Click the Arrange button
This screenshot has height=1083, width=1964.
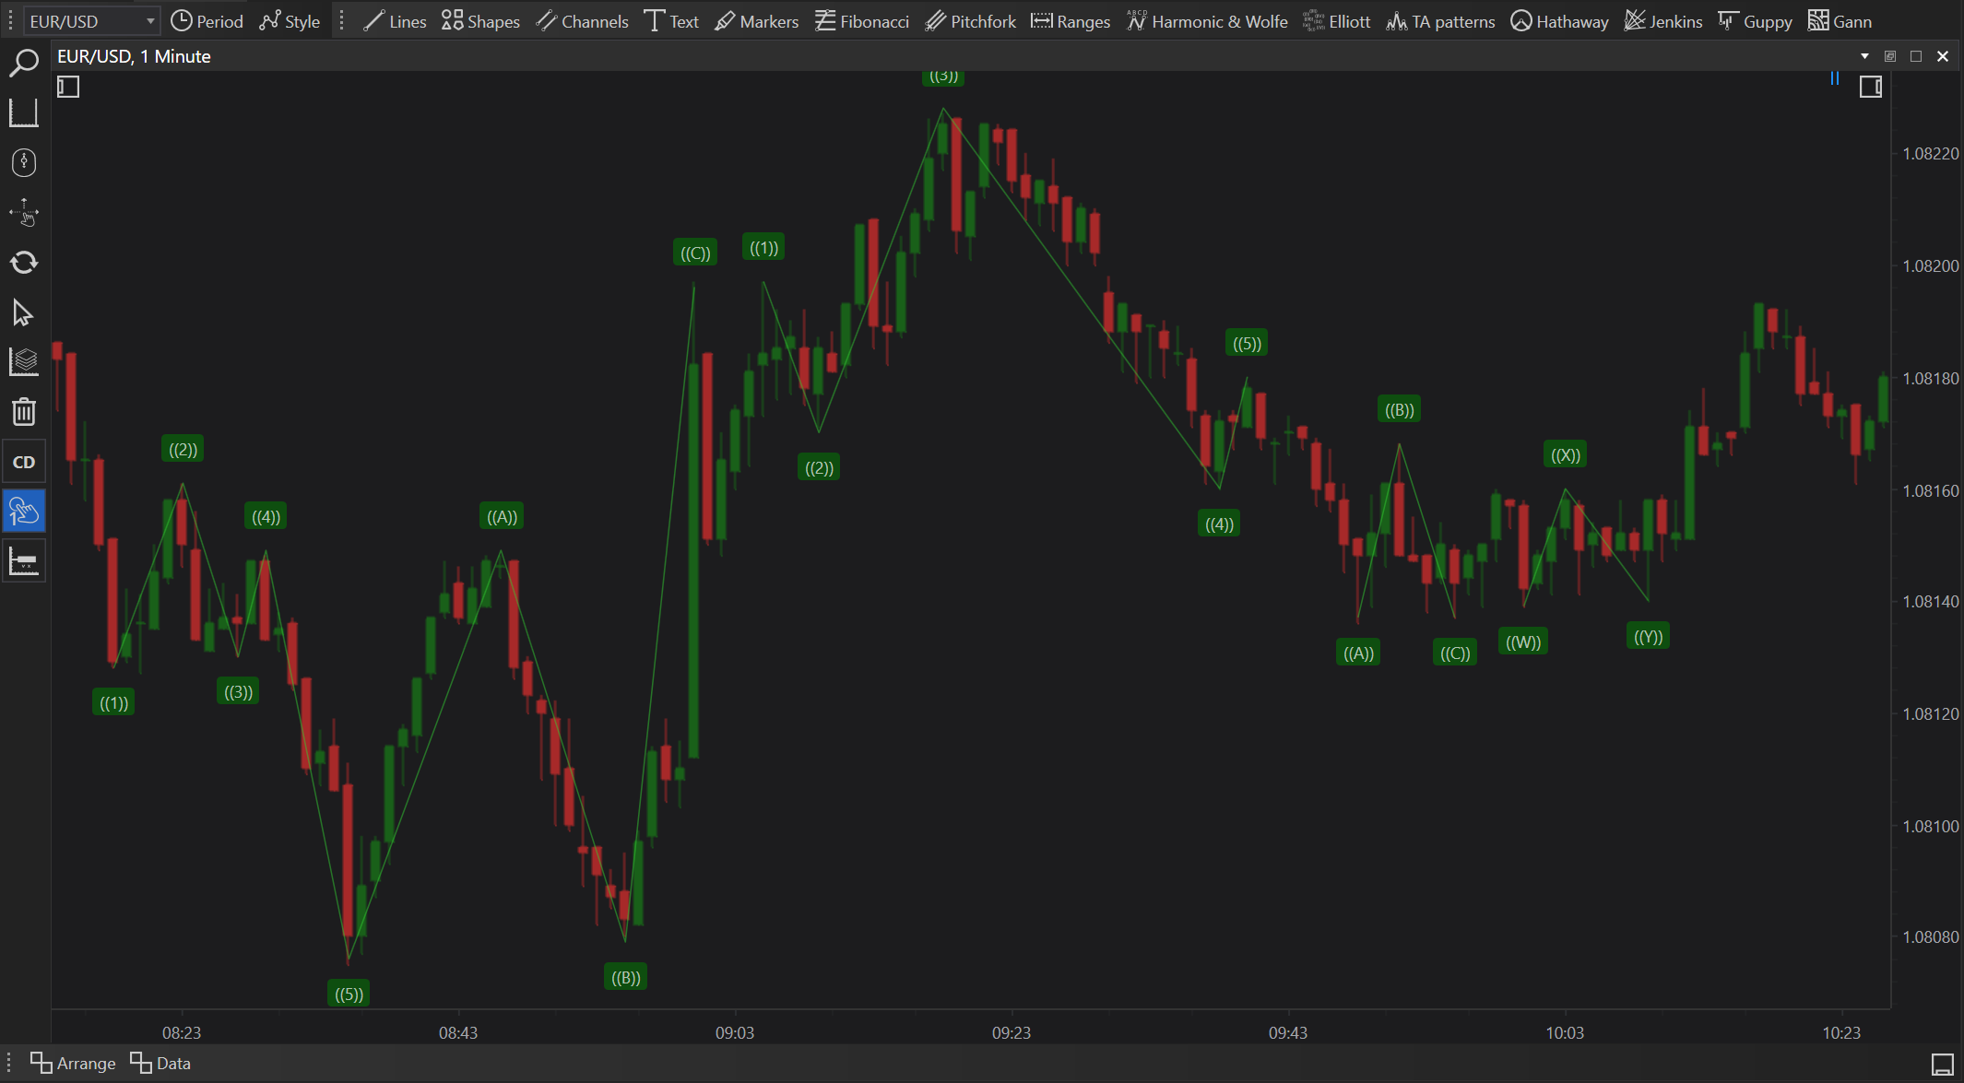pyautogui.click(x=73, y=1063)
